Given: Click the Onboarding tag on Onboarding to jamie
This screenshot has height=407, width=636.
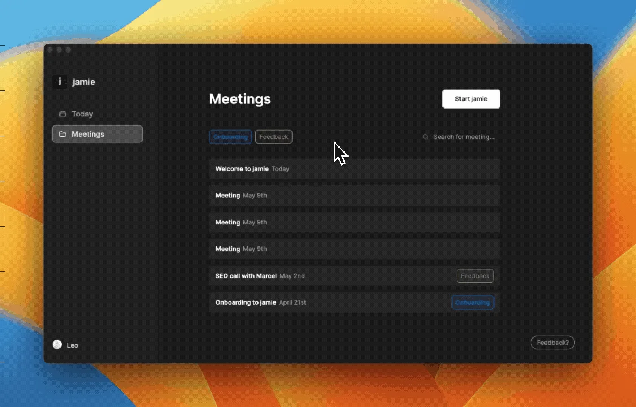Looking at the screenshot, I should click(x=472, y=302).
